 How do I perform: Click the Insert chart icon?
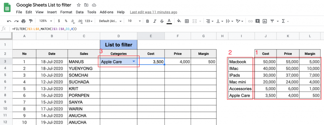coord(265,21)
